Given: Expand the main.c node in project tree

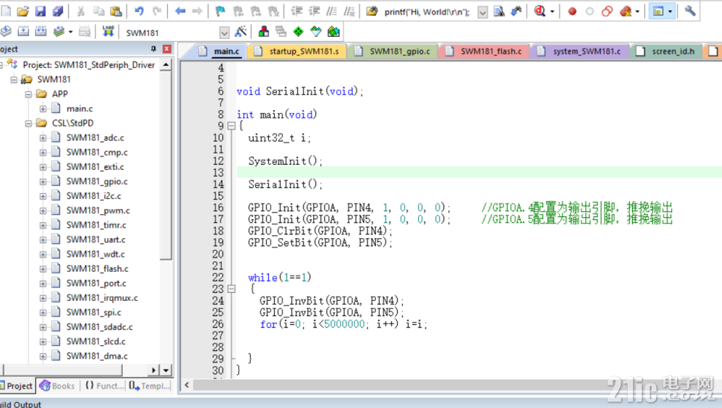Looking at the screenshot, I should click(x=43, y=109).
